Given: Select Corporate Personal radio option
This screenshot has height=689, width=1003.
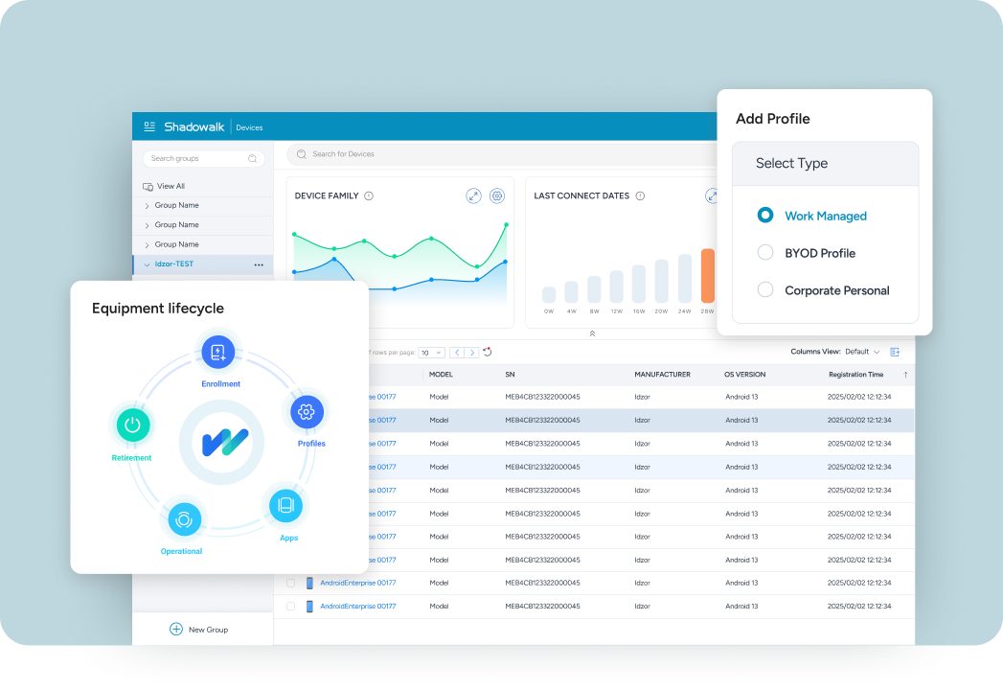Looking at the screenshot, I should [x=765, y=289].
